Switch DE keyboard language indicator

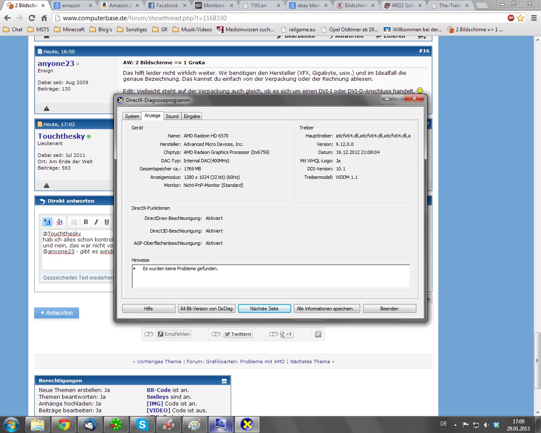pyautogui.click(x=443, y=424)
